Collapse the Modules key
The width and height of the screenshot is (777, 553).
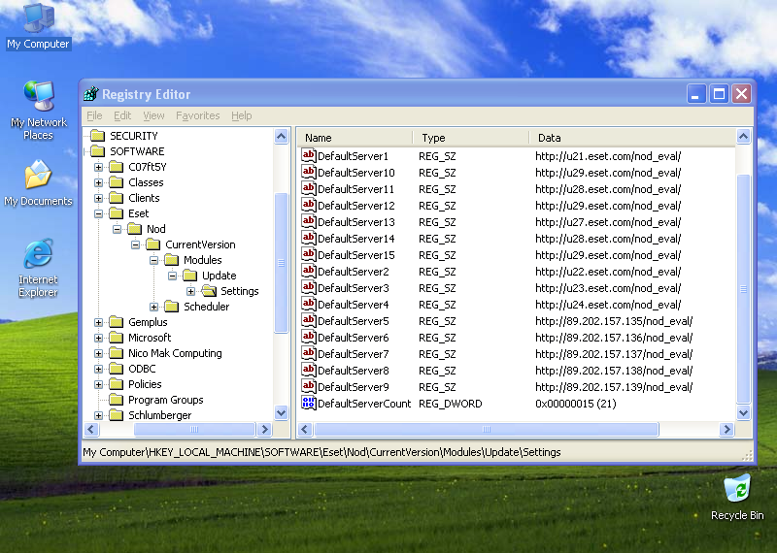[x=153, y=260]
